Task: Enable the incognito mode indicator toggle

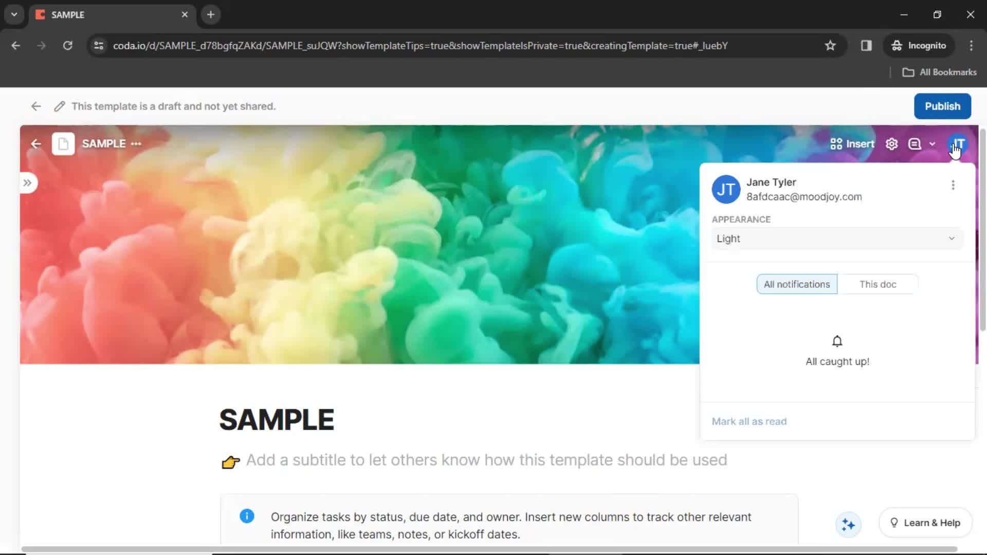Action: pyautogui.click(x=919, y=45)
